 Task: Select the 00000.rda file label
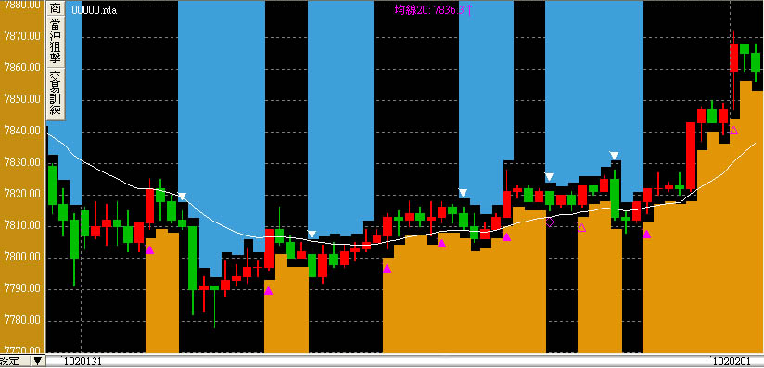tap(94, 10)
